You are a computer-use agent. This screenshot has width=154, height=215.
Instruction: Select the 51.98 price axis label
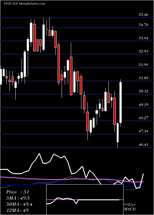144,64
